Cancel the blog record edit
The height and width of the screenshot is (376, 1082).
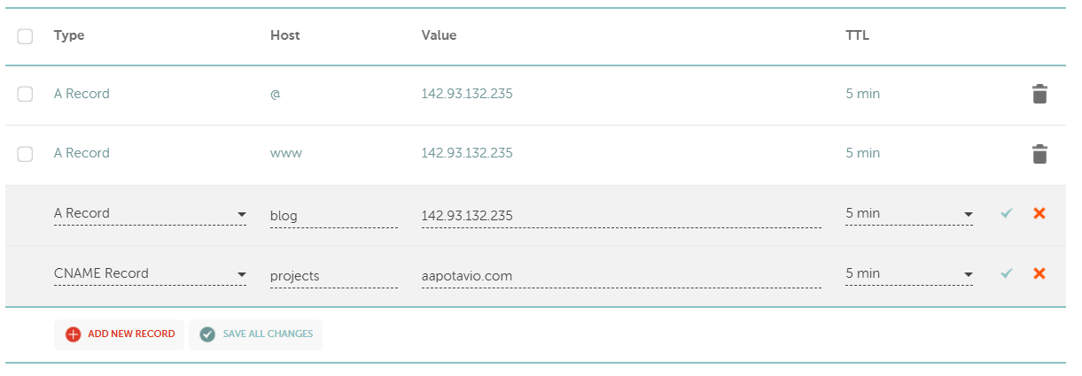pyautogui.click(x=1039, y=213)
